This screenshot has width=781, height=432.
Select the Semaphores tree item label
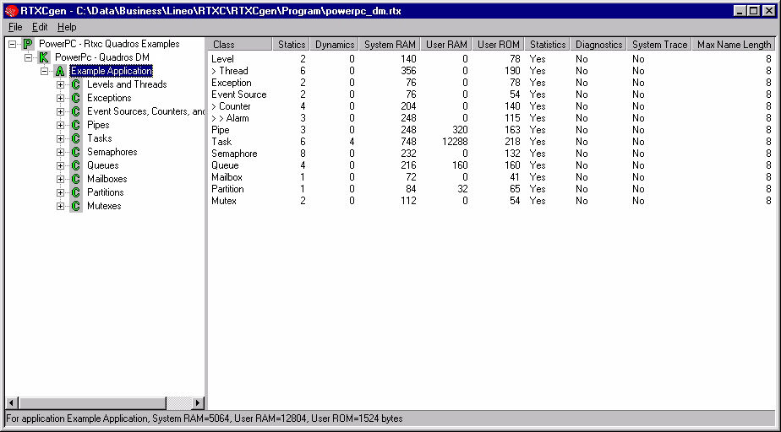[112, 152]
